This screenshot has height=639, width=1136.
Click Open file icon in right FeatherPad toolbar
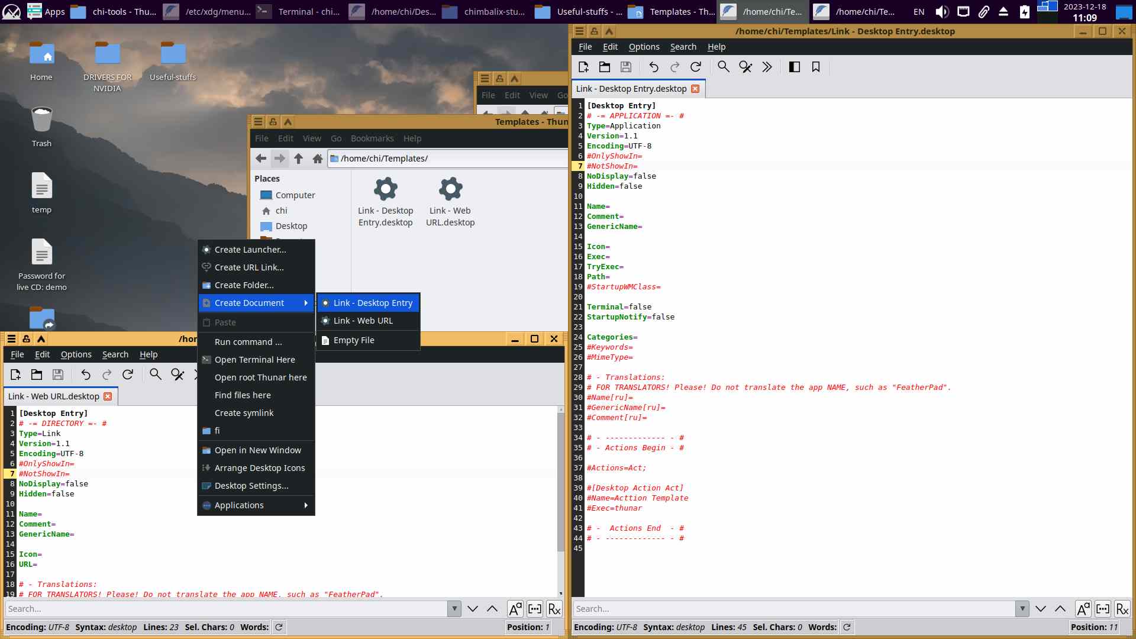tap(605, 67)
